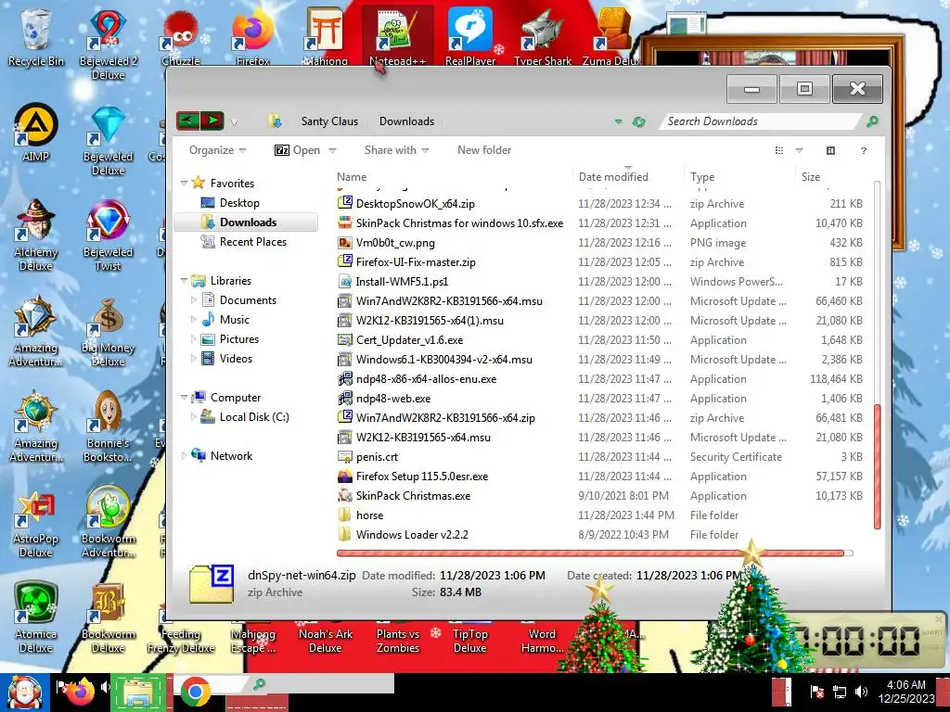Image resolution: width=950 pixels, height=712 pixels.
Task: Open Bonnie's Bookstore desktop shortcut
Action: click(108, 426)
